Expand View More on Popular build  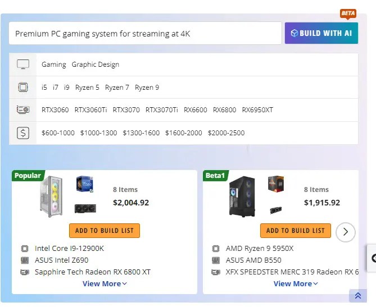tap(105, 284)
